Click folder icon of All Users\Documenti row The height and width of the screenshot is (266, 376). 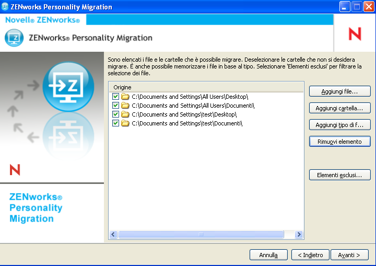click(x=125, y=106)
